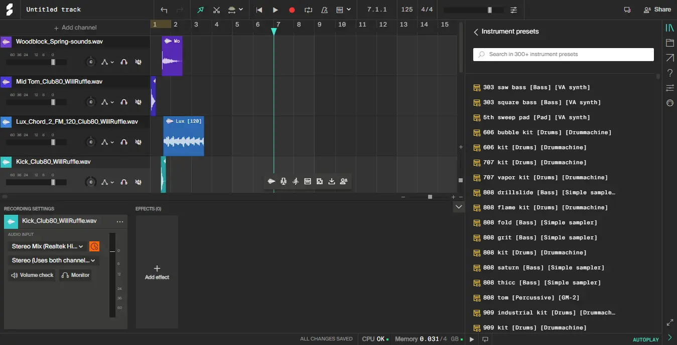677x345 pixels.
Task: Add audio channel from floating toolbar
Action: point(272,181)
